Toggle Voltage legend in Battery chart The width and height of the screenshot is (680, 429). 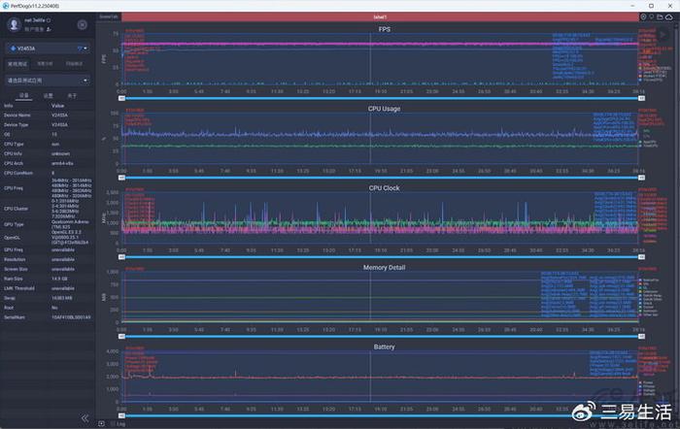648,390
